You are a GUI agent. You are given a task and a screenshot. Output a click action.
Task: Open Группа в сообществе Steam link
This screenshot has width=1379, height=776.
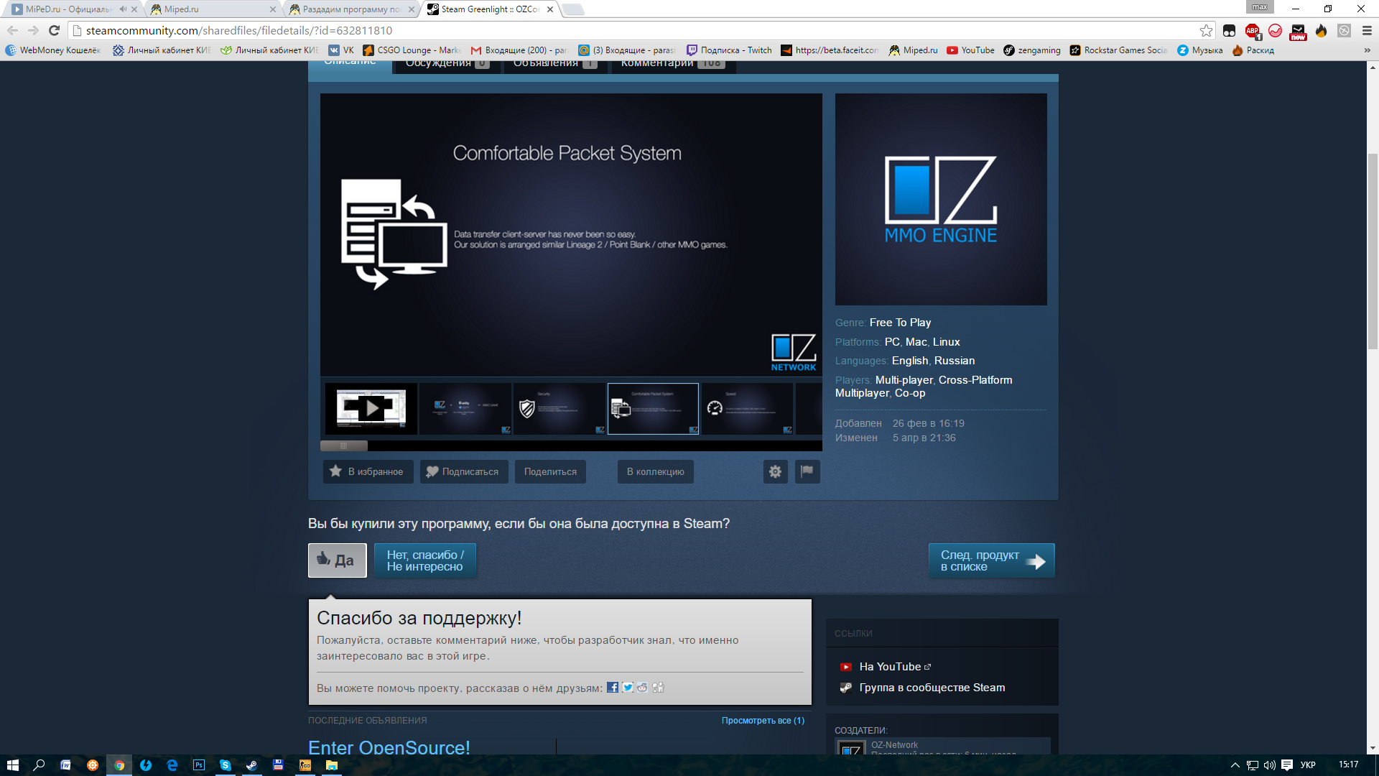point(932,688)
